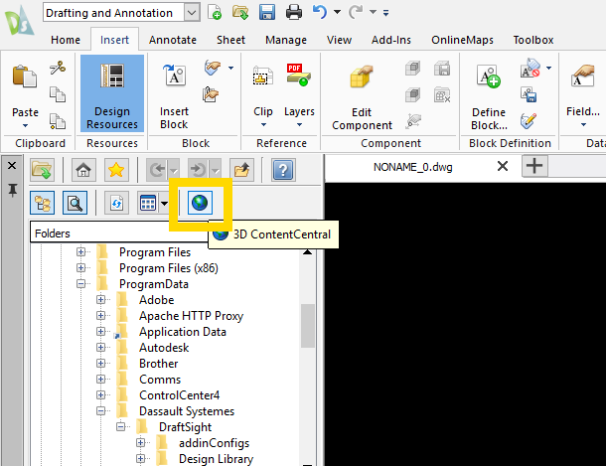Toggle the Tree View button
The image size is (606, 466).
(42, 203)
